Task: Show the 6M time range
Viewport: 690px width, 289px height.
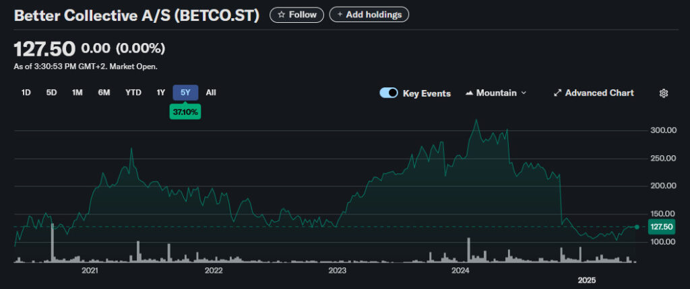Action: [104, 93]
